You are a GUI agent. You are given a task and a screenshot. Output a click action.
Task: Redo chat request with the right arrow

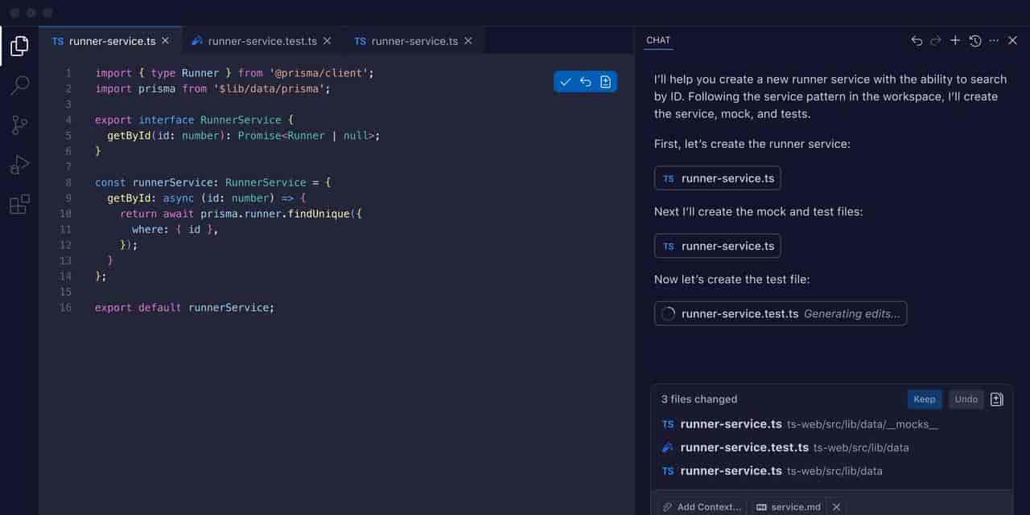[936, 40]
